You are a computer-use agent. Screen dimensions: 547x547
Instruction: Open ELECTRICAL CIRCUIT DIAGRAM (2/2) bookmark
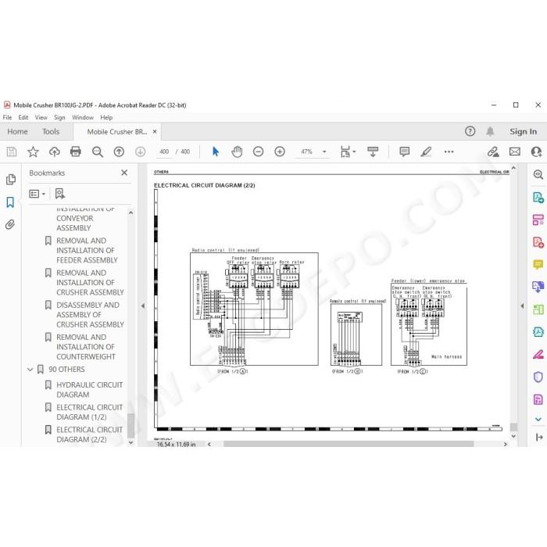coord(89,434)
